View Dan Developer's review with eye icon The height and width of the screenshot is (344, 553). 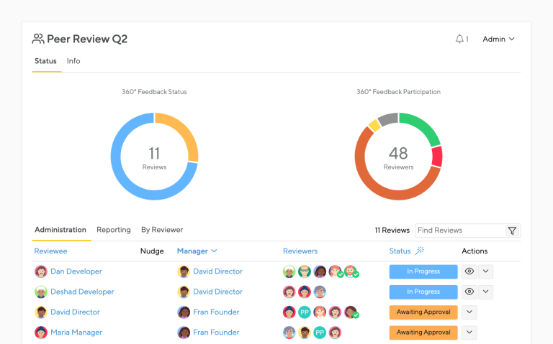click(x=469, y=271)
